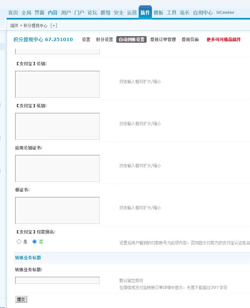The image size is (250, 308).
Task: Open the 插件 top navigation tab
Action: click(145, 13)
